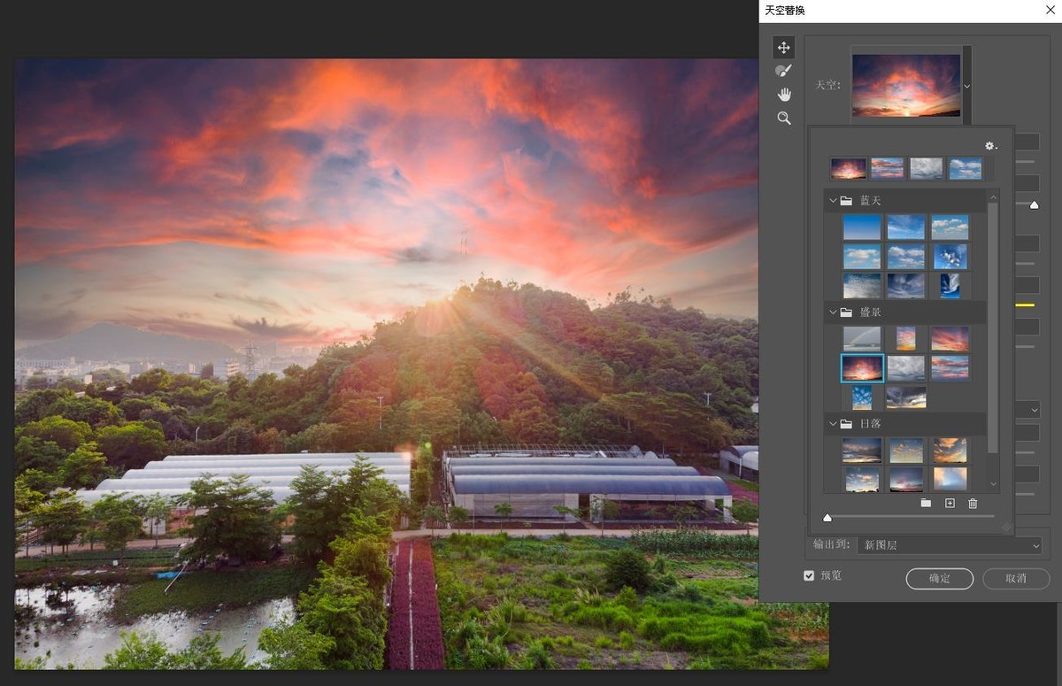Collapse the 盛景 folder group

833,312
